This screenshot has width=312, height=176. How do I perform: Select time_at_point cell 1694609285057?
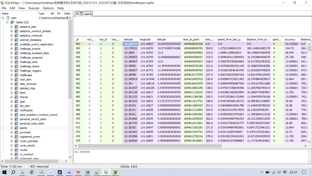(x=193, y=57)
